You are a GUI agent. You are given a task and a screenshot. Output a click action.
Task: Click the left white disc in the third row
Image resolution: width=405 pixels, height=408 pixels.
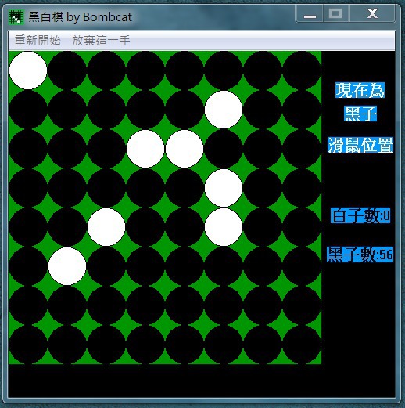(145, 149)
